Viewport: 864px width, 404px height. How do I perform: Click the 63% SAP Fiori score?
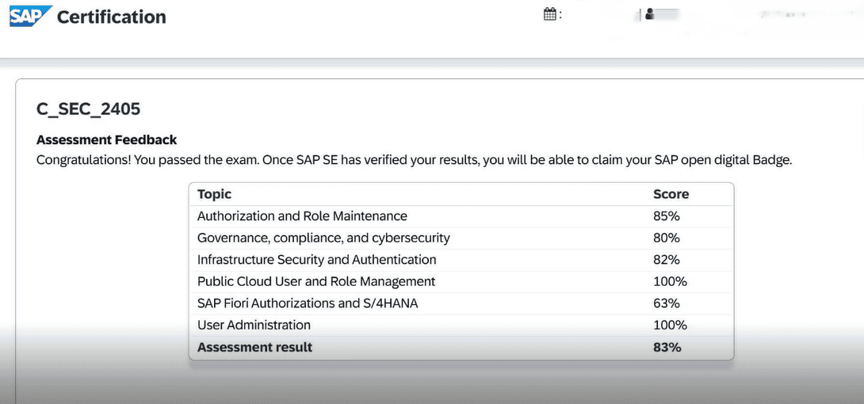click(666, 303)
